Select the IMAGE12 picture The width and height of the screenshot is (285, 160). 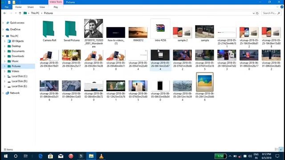[138, 34]
